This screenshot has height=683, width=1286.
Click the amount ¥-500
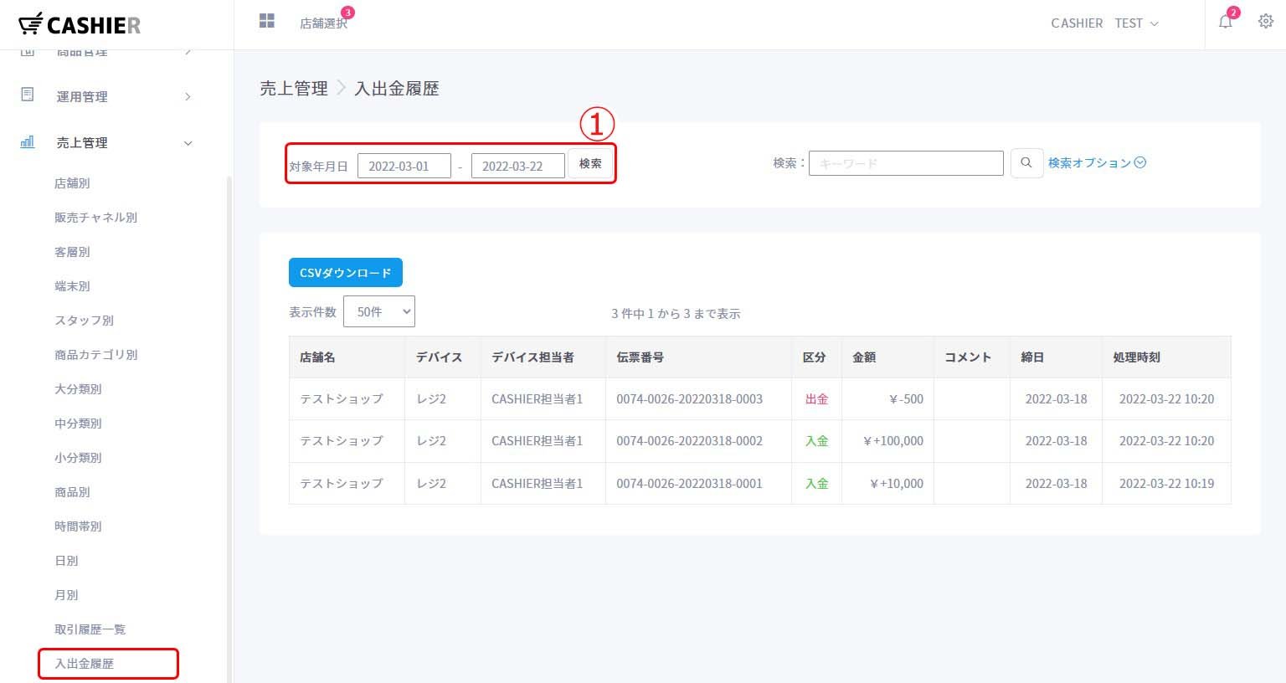tap(906, 399)
